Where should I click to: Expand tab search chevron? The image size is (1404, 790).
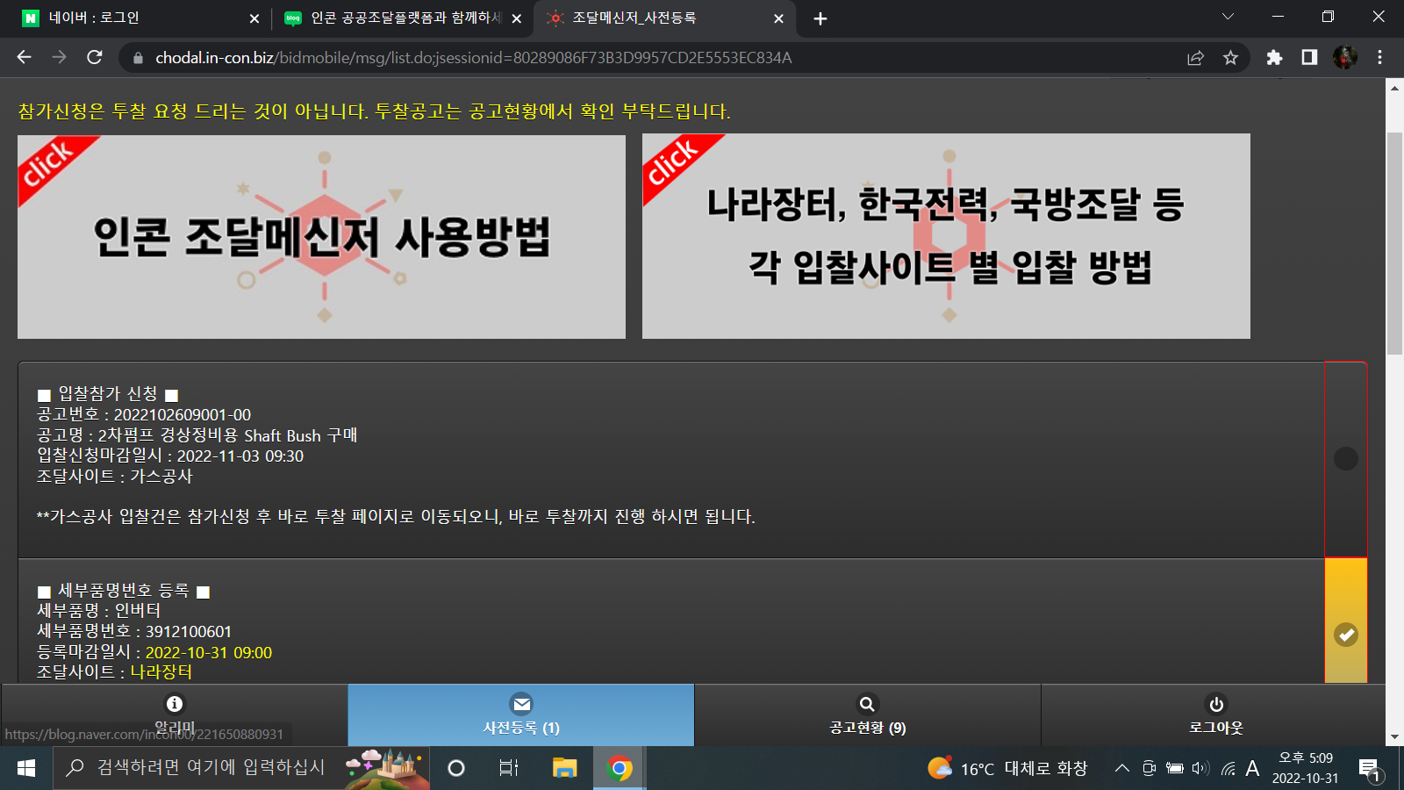click(x=1228, y=17)
